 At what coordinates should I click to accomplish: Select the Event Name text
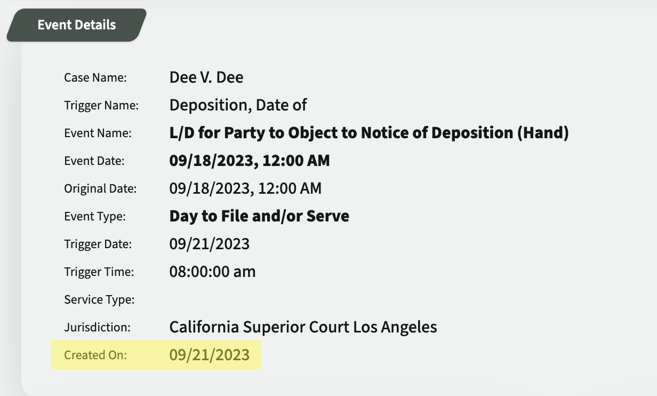pyautogui.click(x=370, y=132)
